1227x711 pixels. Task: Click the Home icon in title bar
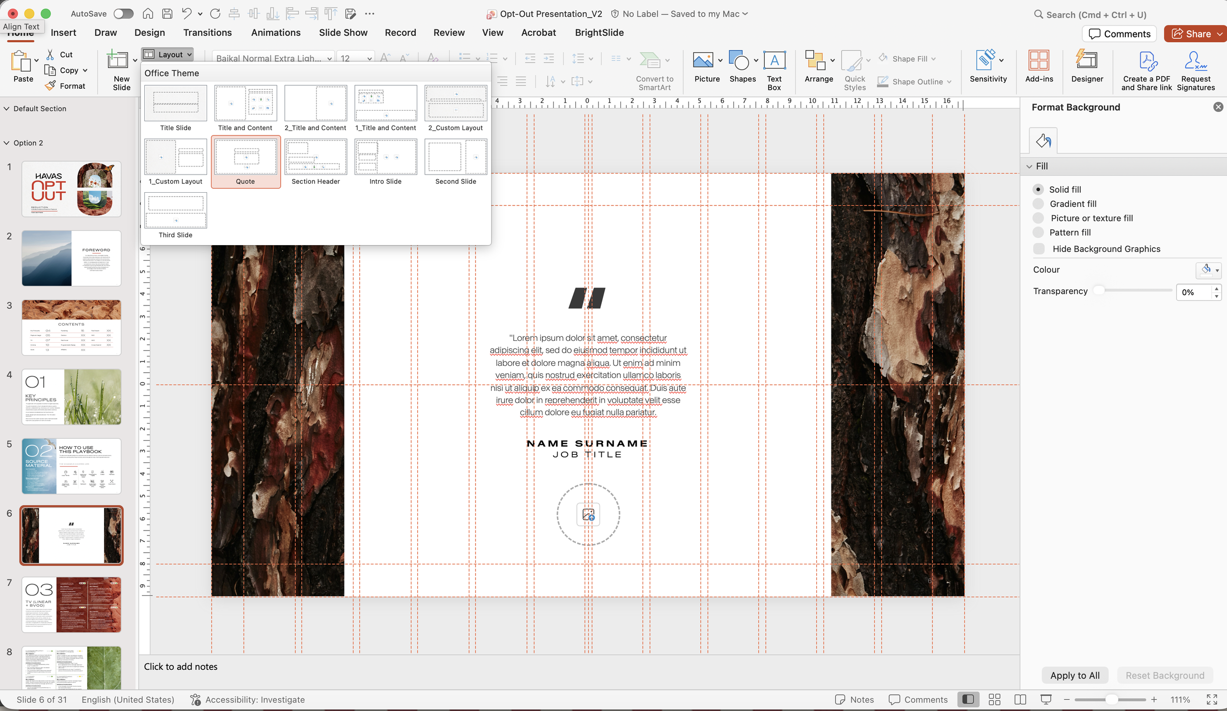pos(148,14)
